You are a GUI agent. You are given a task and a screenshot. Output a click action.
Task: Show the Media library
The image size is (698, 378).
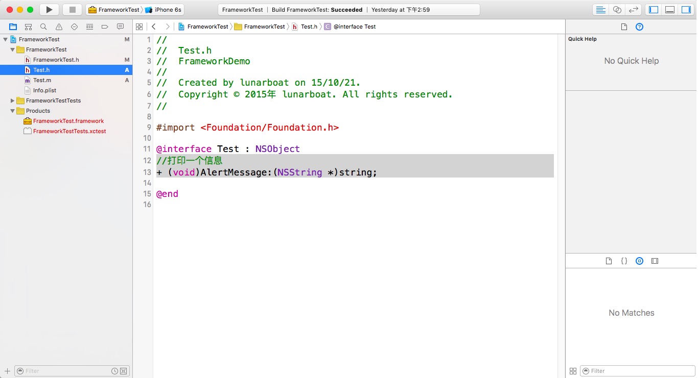click(655, 261)
